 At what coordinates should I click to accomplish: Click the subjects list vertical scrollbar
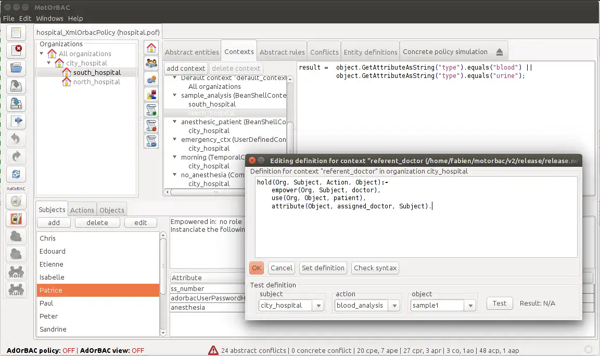[163, 267]
